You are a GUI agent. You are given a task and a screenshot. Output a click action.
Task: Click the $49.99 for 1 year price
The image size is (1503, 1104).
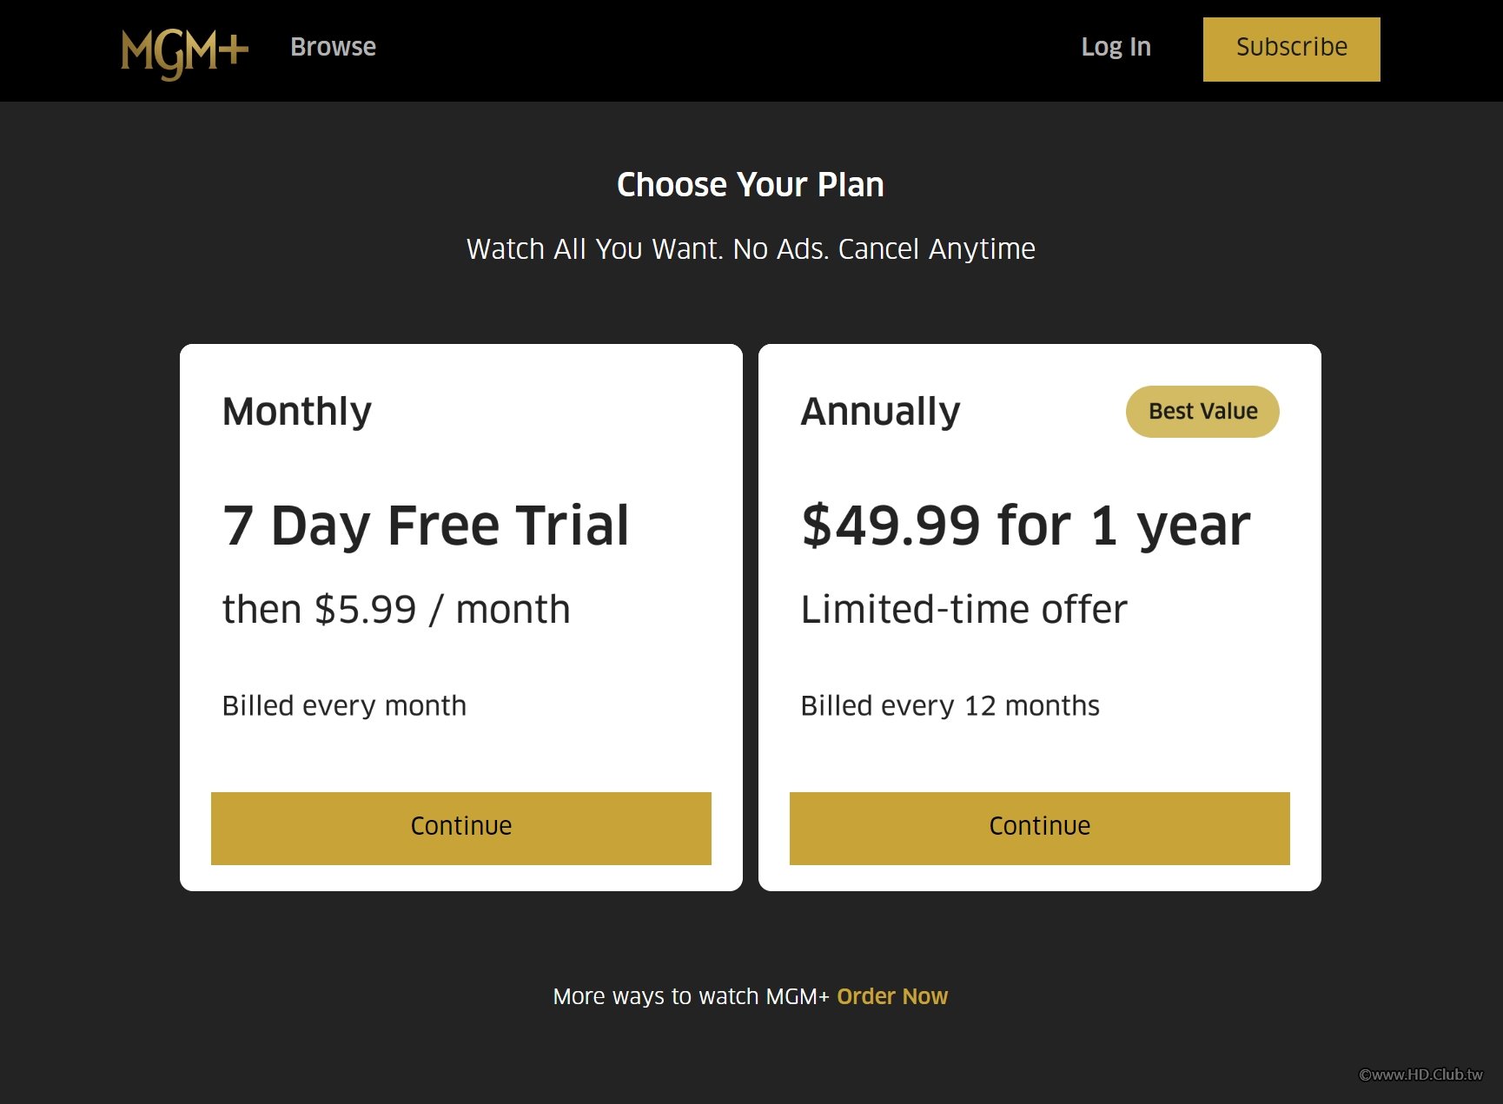(x=1025, y=526)
